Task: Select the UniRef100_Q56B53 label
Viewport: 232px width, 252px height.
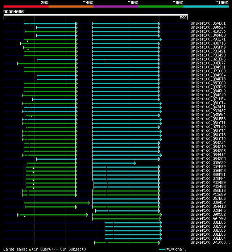Action: [x=208, y=171]
